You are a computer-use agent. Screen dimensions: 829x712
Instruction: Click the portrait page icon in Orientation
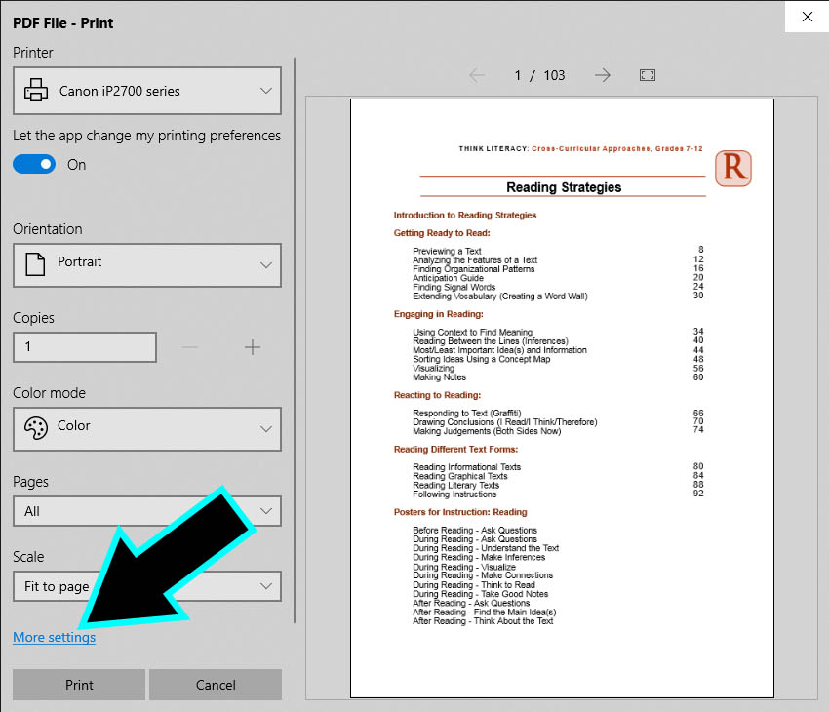pos(36,262)
